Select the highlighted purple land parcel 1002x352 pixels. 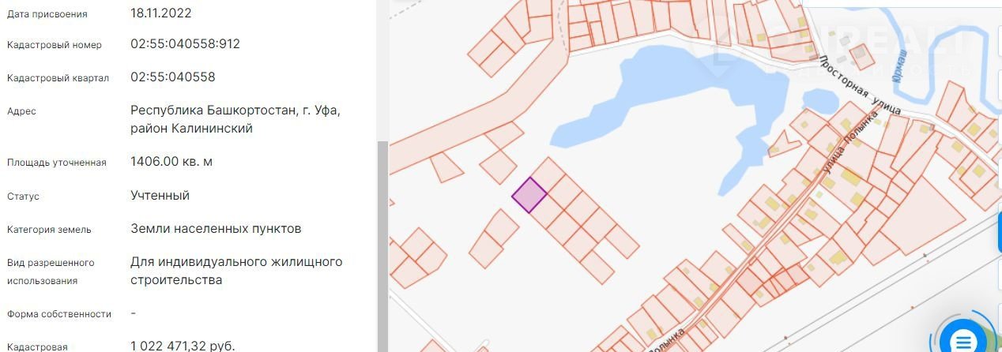coord(529,194)
